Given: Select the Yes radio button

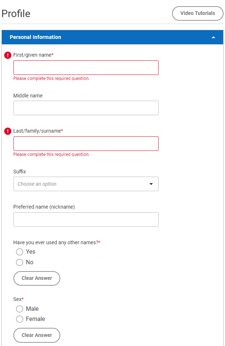Looking at the screenshot, I should (20, 252).
